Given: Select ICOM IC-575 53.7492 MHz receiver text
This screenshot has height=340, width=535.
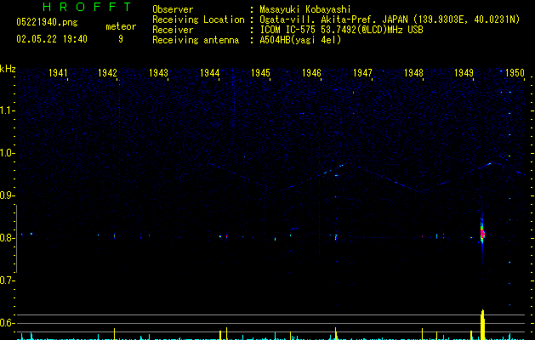Looking at the screenshot, I should pyautogui.click(x=341, y=30).
